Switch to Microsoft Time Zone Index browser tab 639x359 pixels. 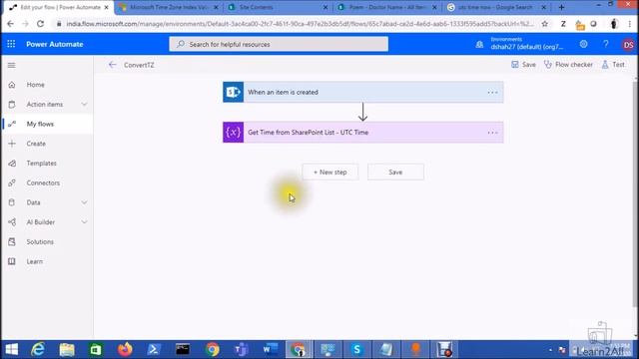[169, 7]
